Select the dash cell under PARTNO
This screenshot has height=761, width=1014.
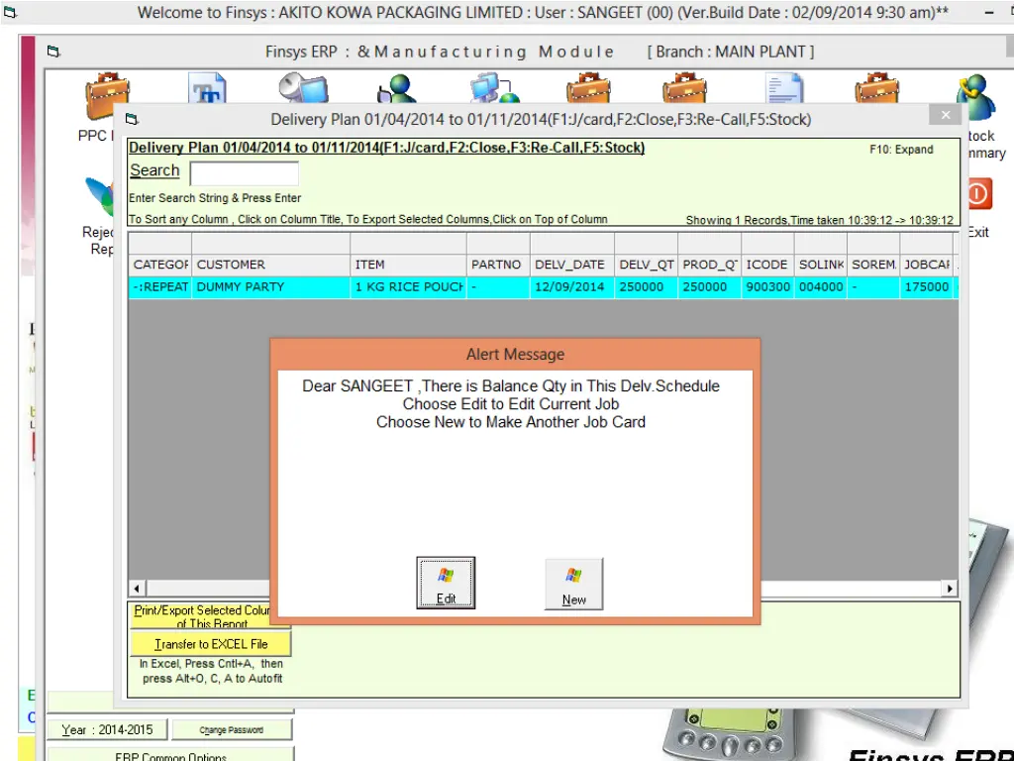click(x=498, y=287)
